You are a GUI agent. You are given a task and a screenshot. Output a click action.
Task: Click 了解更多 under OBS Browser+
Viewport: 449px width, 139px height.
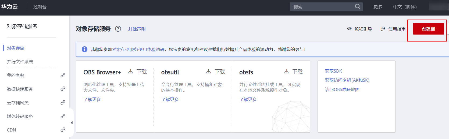coord(92,99)
